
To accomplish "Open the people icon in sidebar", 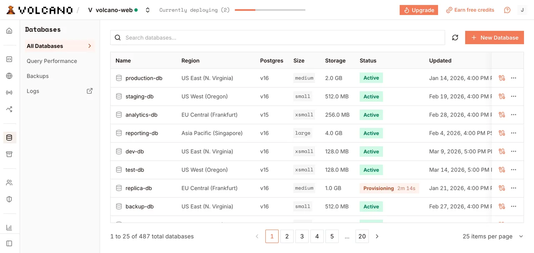I will [9, 183].
